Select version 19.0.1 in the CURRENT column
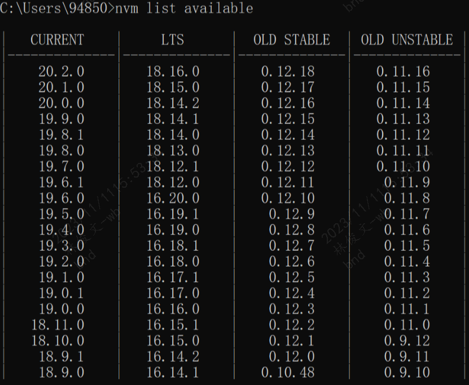 click(62, 293)
